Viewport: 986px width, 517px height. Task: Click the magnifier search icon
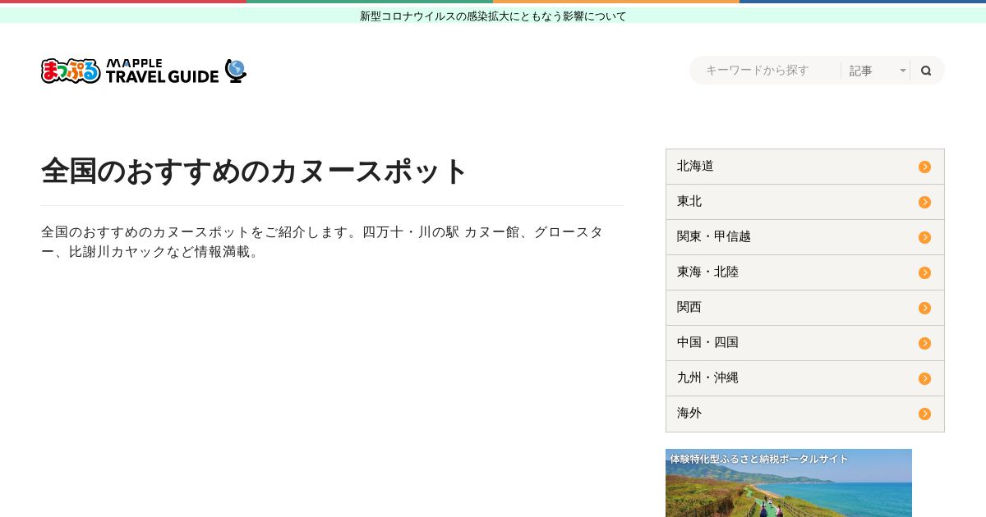[x=926, y=71]
